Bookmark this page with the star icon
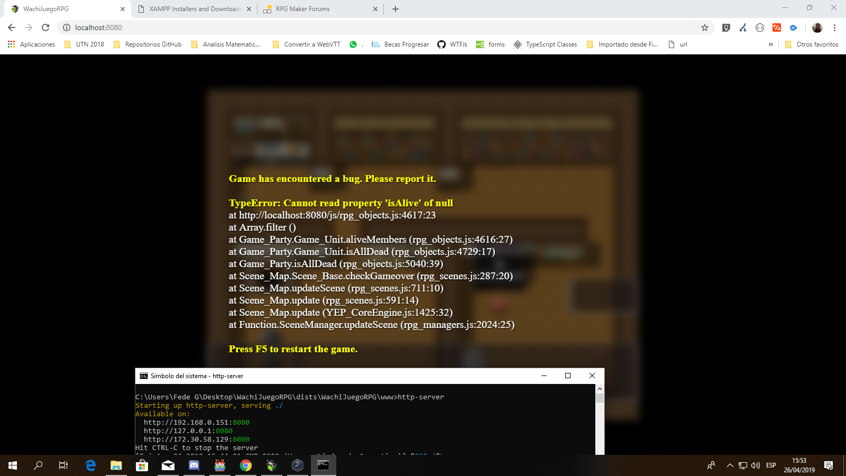 pyautogui.click(x=704, y=28)
